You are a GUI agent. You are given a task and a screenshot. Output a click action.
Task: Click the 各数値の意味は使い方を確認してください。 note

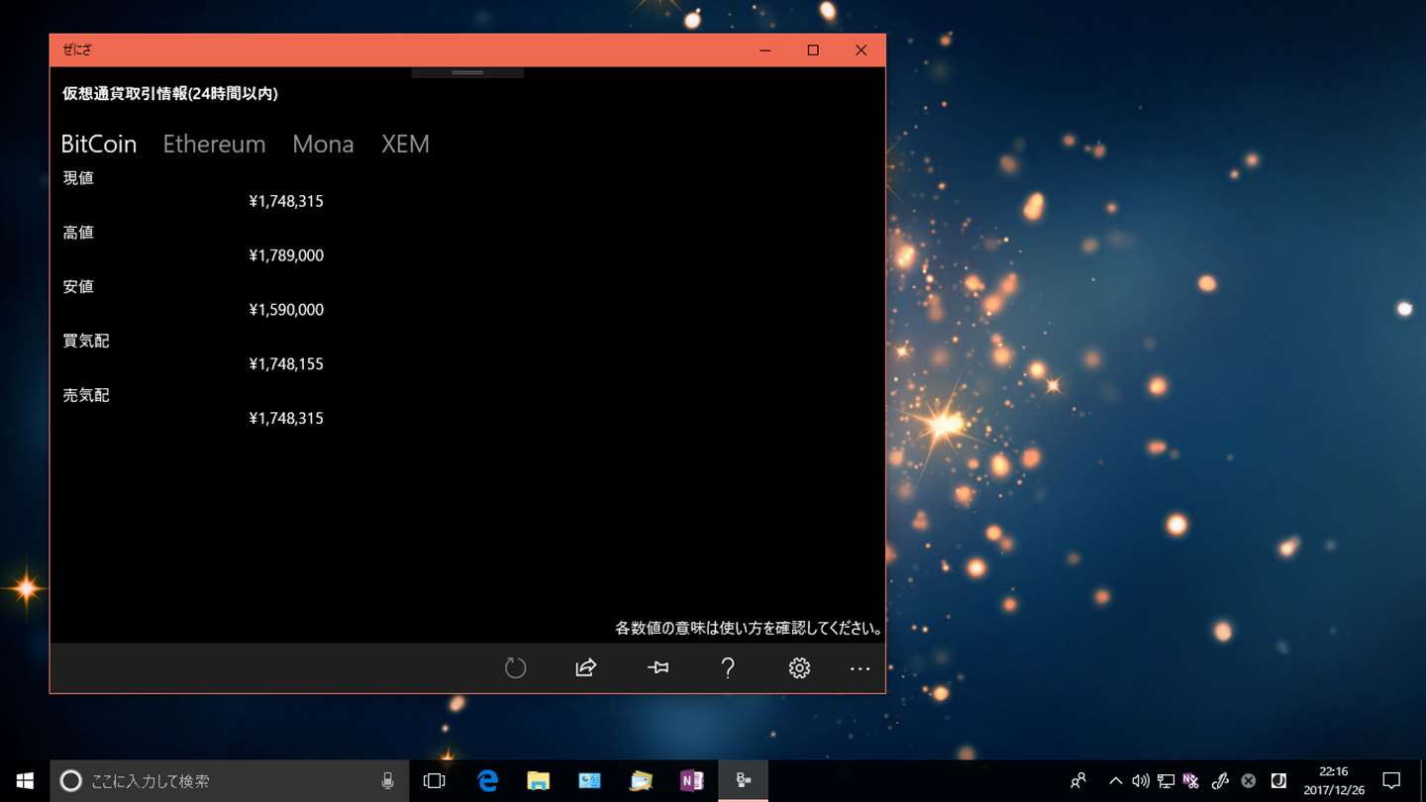tap(749, 628)
